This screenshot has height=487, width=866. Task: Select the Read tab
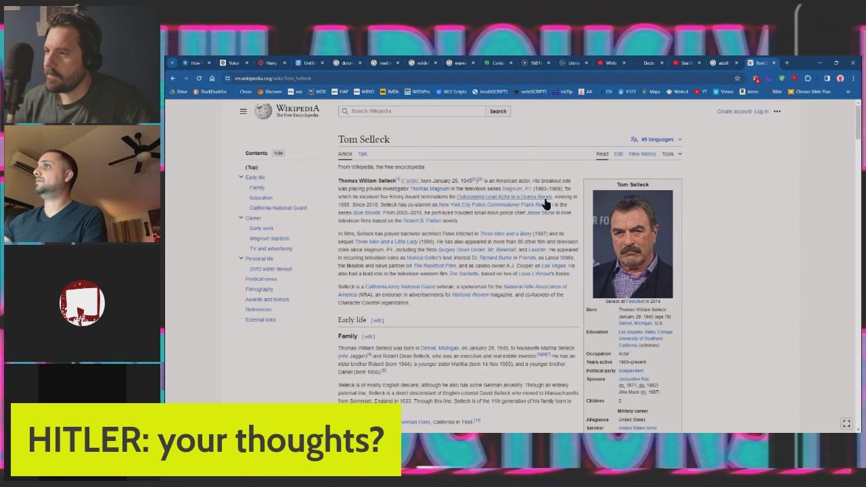coord(602,154)
